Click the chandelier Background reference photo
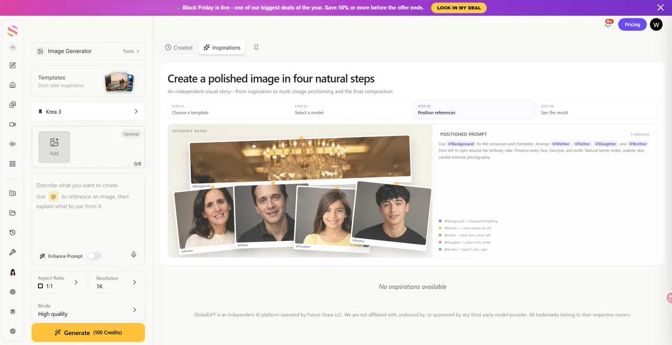The height and width of the screenshot is (345, 672). (300, 159)
